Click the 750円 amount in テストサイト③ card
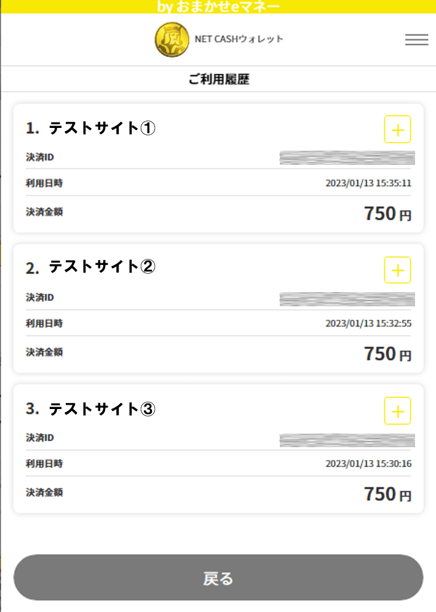This screenshot has width=436, height=612. click(387, 495)
